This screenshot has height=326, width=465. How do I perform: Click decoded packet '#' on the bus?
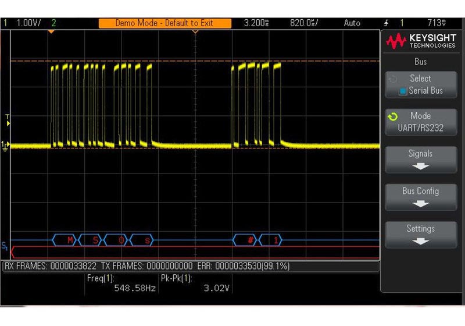(x=245, y=240)
